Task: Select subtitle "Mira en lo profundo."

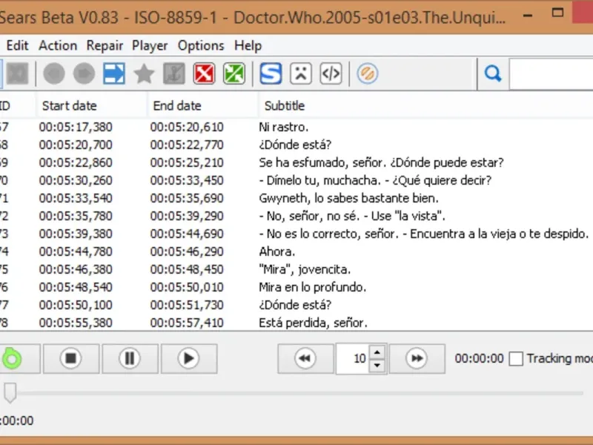Action: 313,287
